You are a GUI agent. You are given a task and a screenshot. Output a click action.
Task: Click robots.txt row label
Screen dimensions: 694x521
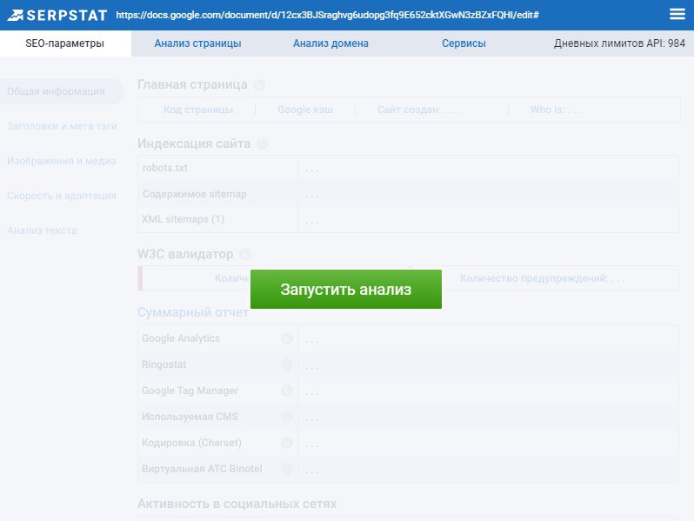click(x=165, y=168)
